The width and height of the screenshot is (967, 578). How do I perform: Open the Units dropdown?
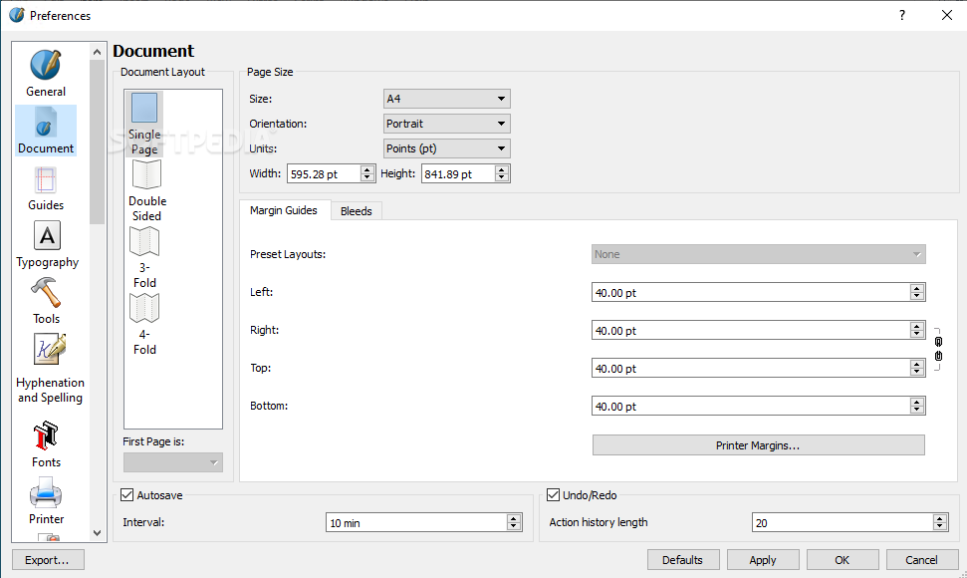pos(446,148)
